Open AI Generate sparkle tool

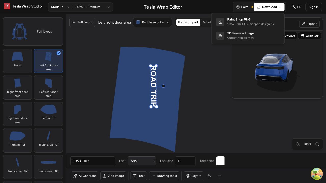point(85,176)
